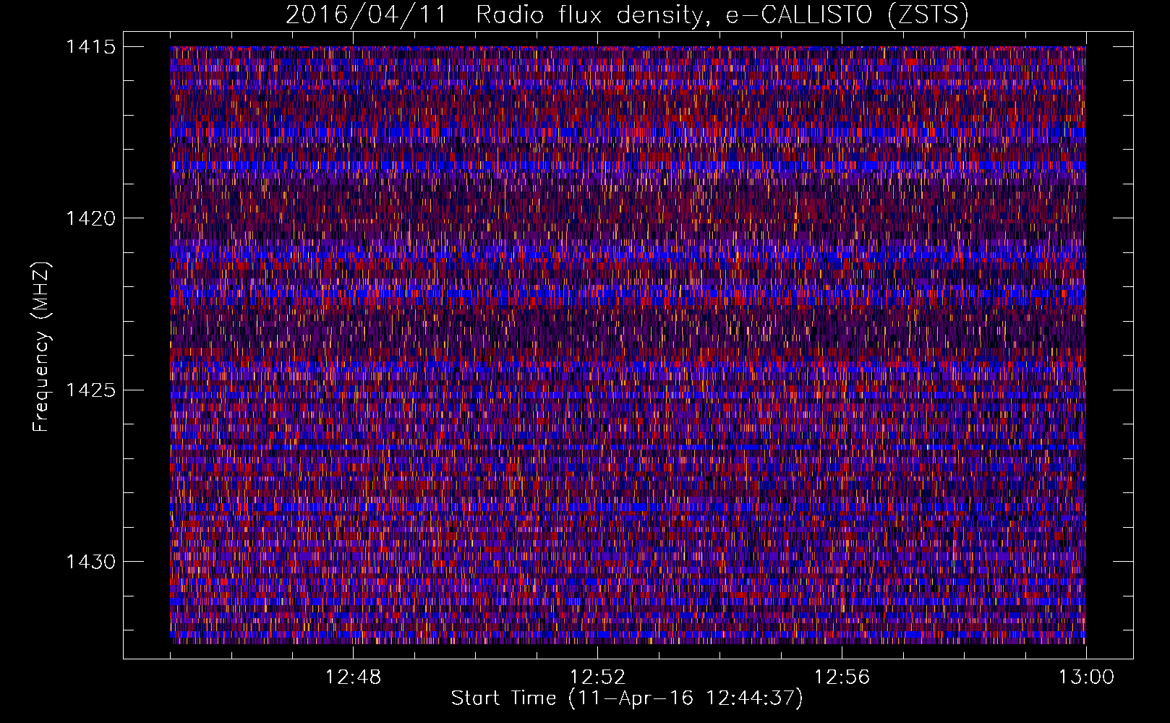The image size is (1170, 723).
Task: Select the e-CALLISTO (ZSTS) title text
Action: pyautogui.click(x=847, y=16)
